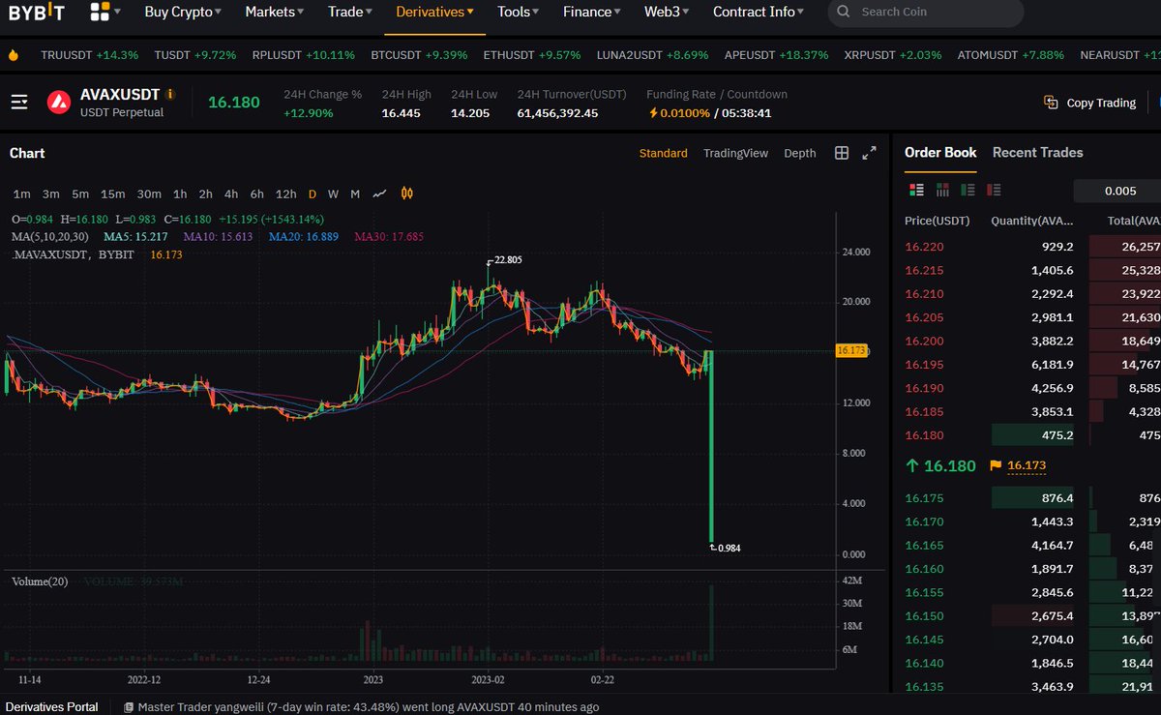The image size is (1161, 715).
Task: Set chart interval to 30m
Action: click(149, 194)
